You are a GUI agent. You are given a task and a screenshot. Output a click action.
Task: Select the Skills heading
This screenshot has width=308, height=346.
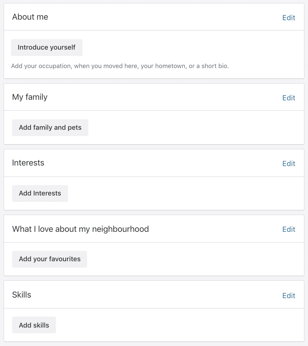click(x=21, y=295)
